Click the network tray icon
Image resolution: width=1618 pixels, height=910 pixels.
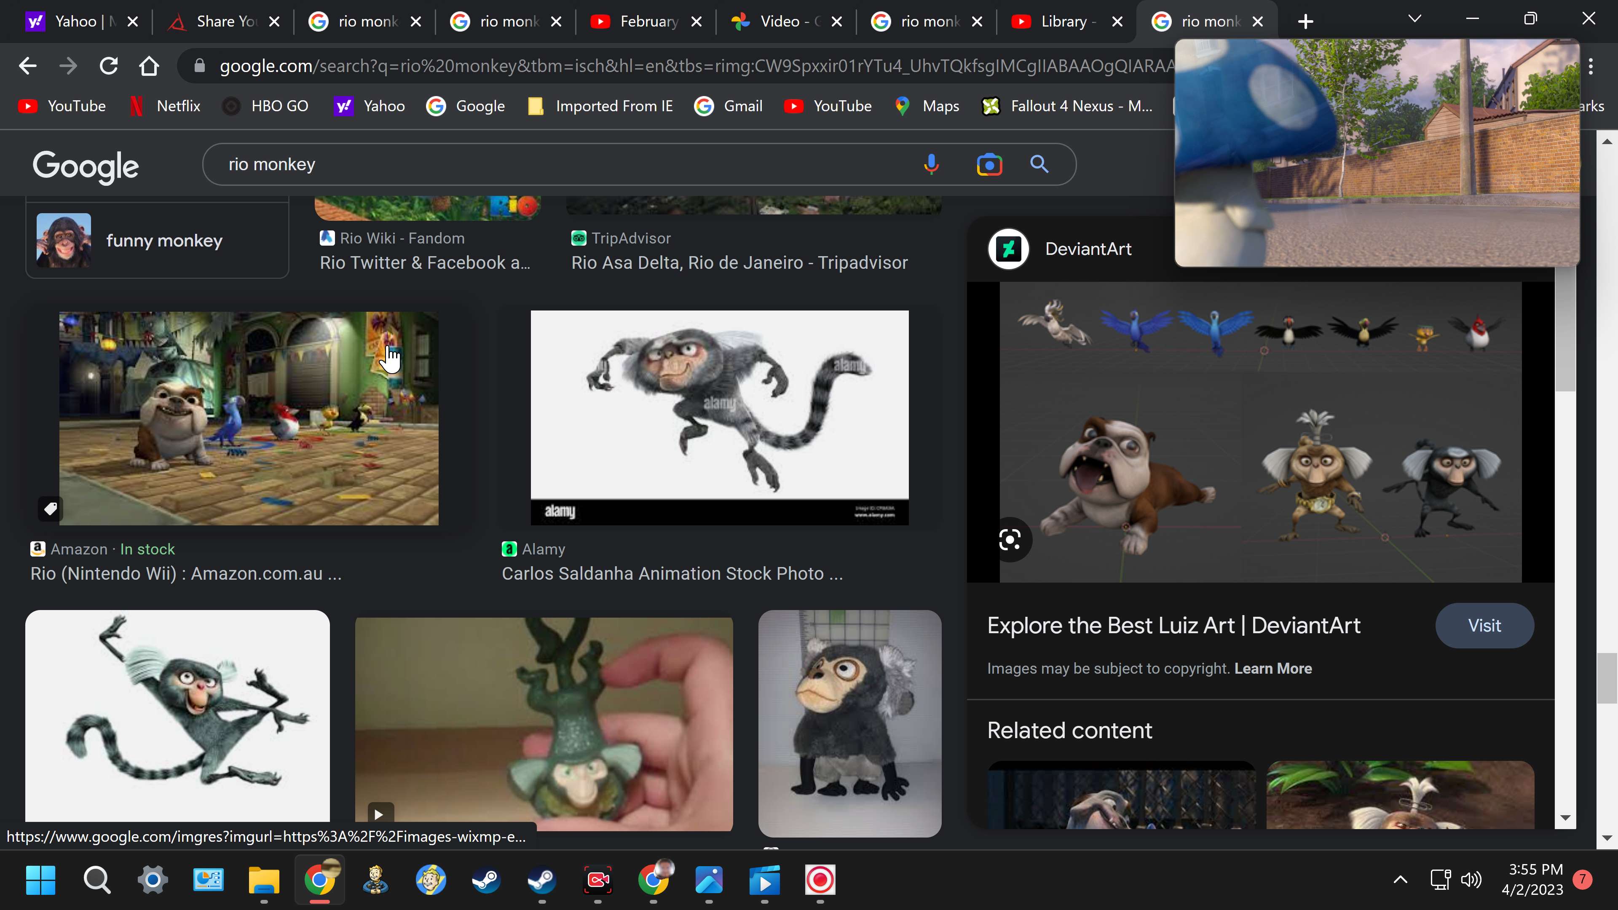point(1440,879)
